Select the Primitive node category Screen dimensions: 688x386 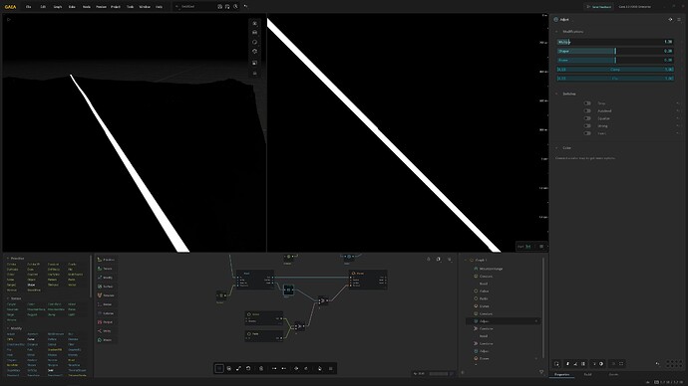(106, 260)
